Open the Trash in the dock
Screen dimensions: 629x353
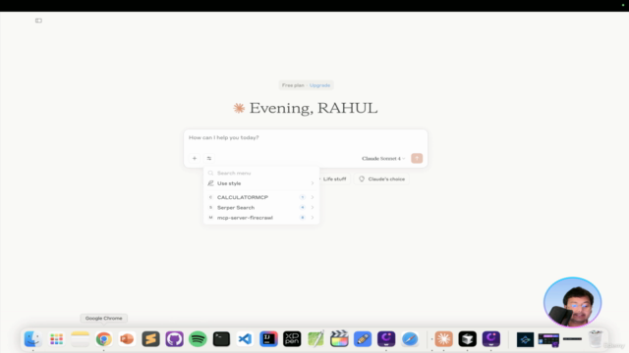pos(596,339)
